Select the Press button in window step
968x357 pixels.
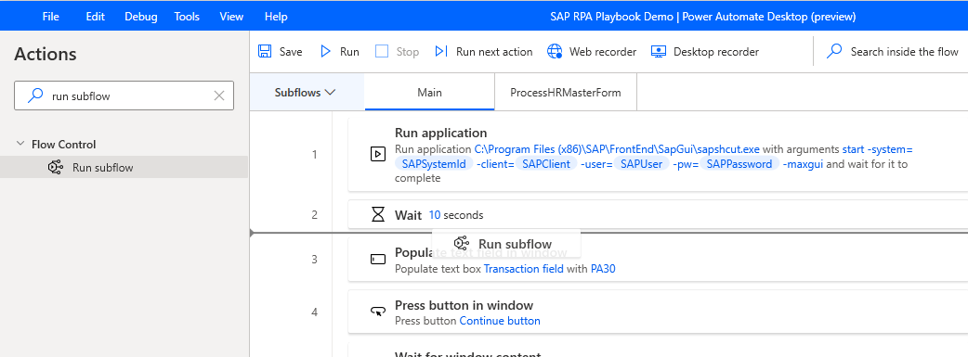pyautogui.click(x=658, y=312)
